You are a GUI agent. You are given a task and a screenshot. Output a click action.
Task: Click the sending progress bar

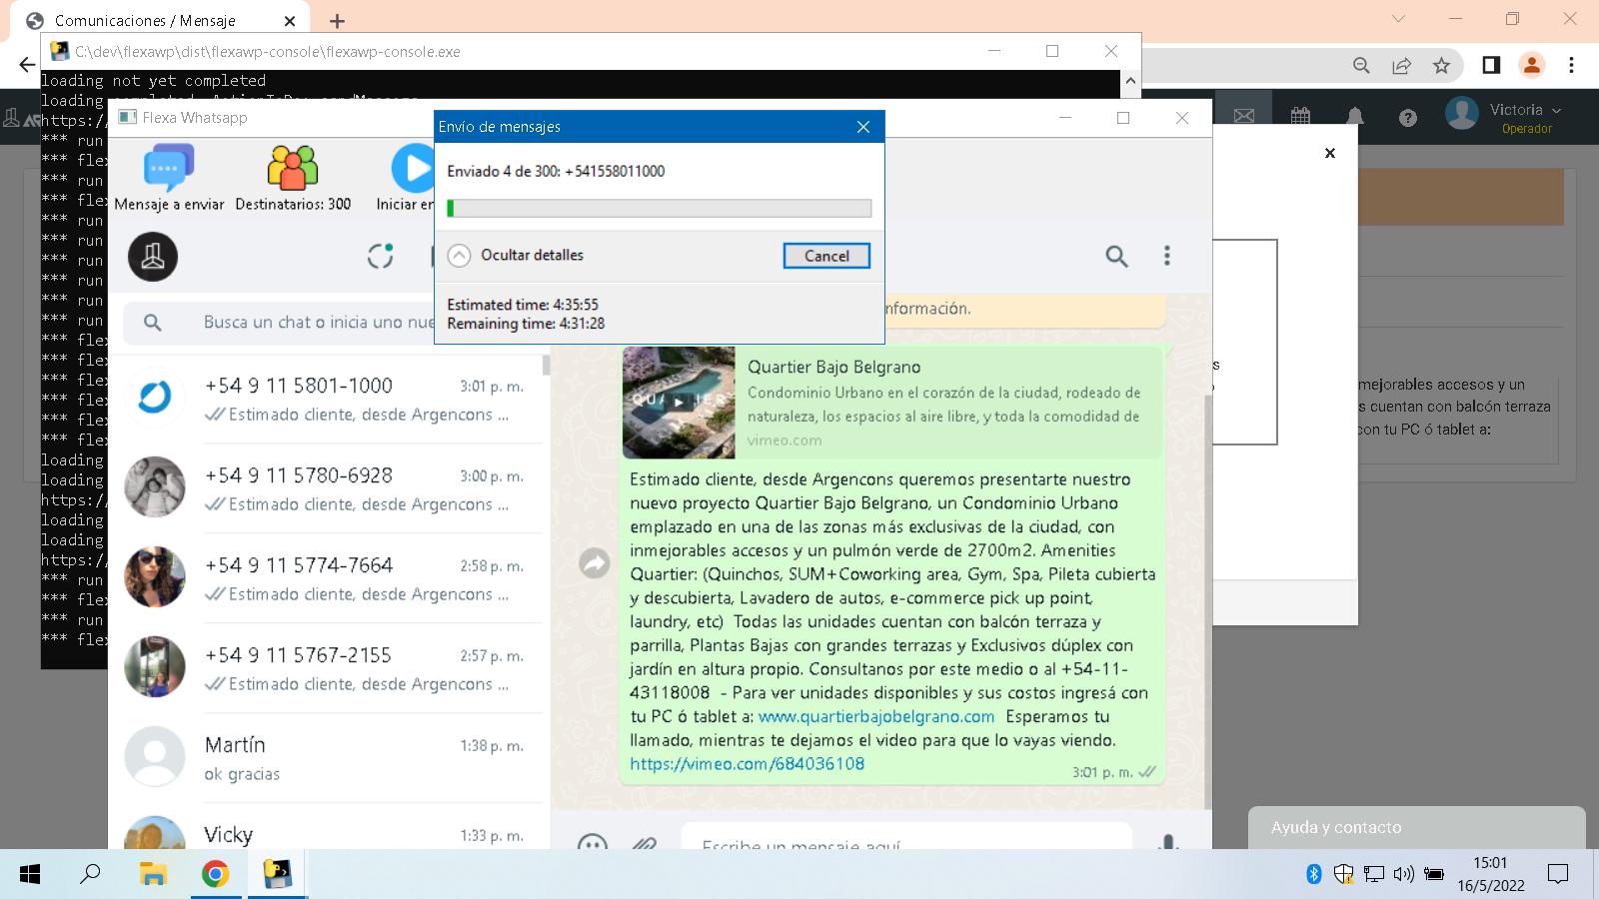(x=660, y=208)
